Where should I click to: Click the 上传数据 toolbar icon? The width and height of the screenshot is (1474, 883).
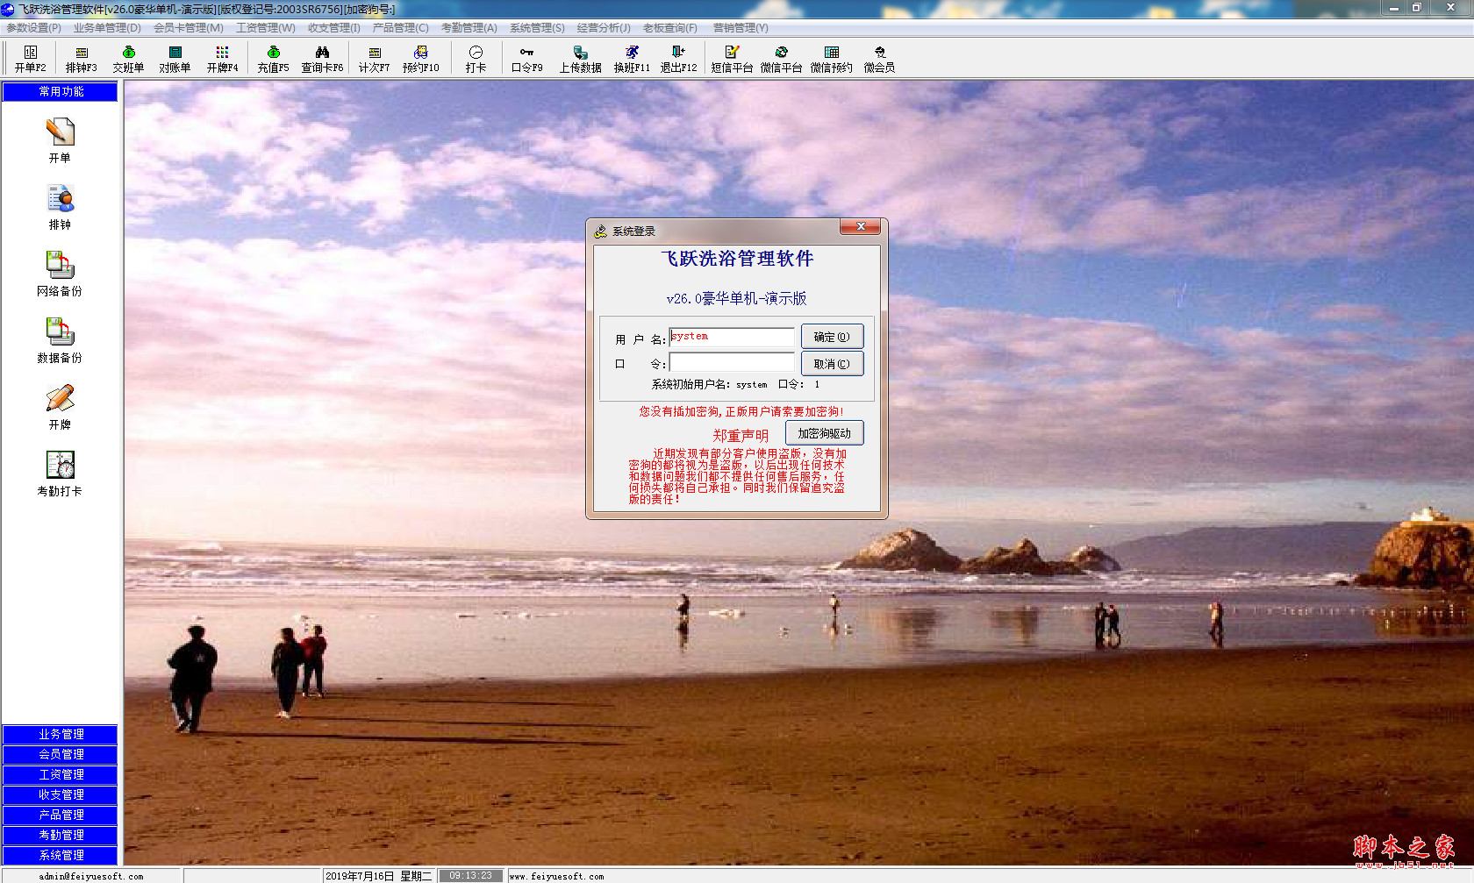pyautogui.click(x=580, y=59)
